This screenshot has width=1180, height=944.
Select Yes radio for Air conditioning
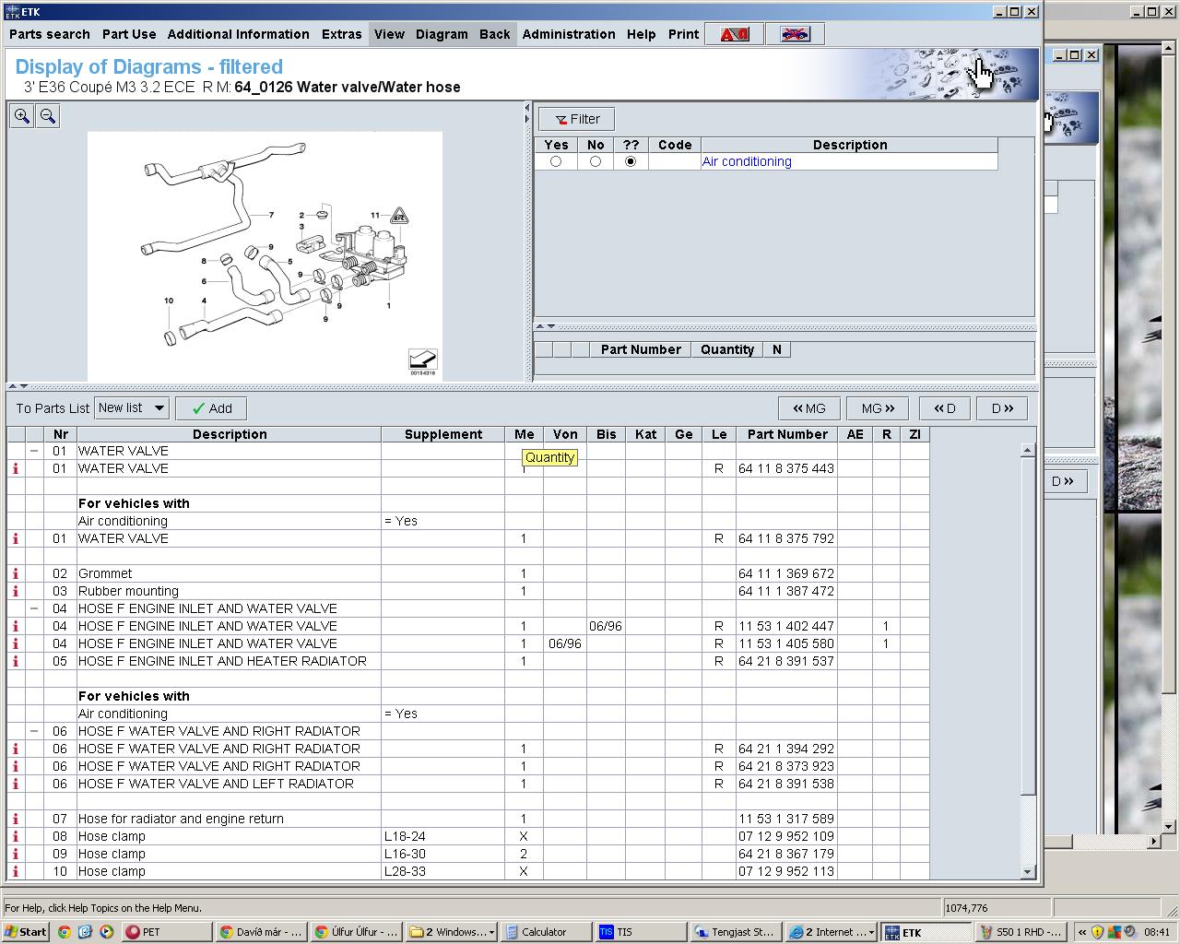point(556,161)
